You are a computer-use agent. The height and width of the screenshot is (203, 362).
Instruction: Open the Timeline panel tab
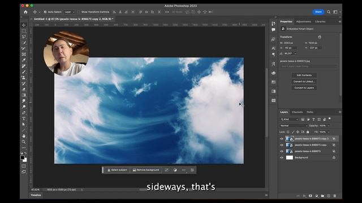point(36,195)
